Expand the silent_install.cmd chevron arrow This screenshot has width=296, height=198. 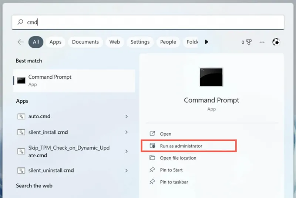[x=127, y=132]
